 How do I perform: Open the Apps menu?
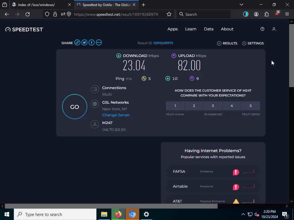(173, 29)
